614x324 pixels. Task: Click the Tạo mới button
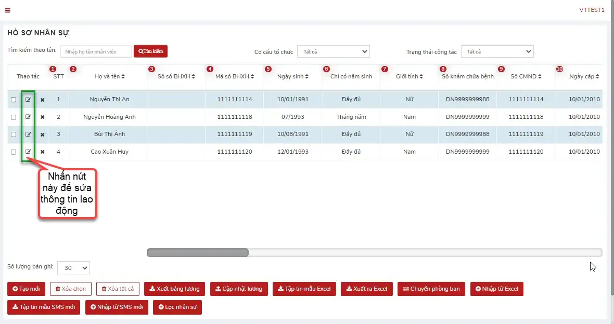tap(26, 289)
